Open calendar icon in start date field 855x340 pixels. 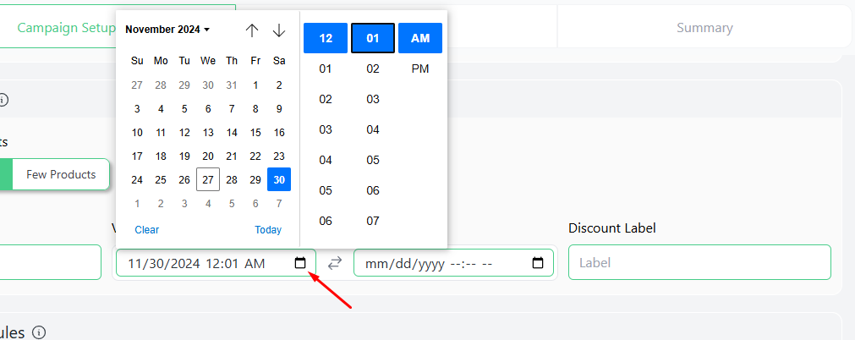coord(300,263)
